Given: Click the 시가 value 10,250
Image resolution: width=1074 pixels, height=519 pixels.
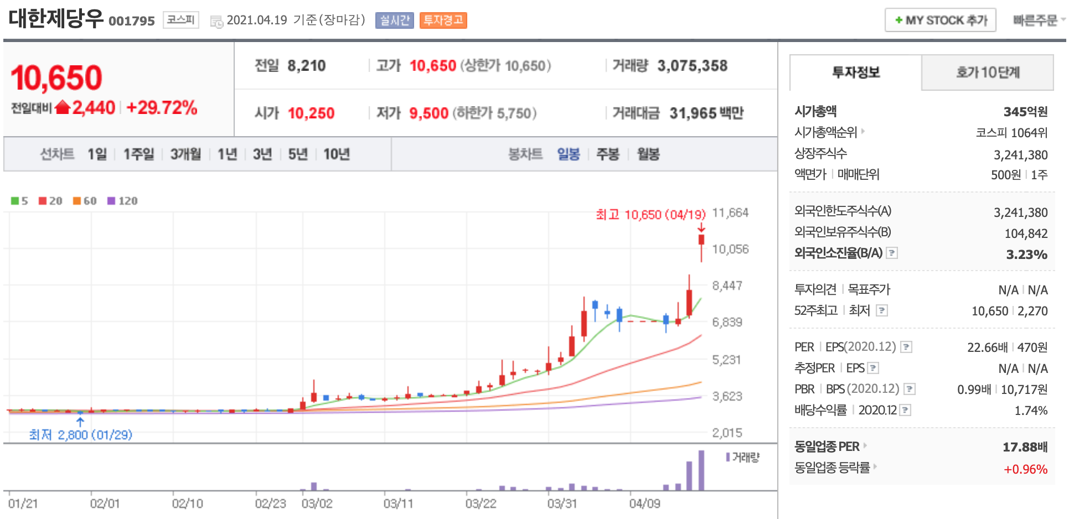Looking at the screenshot, I should click(311, 113).
